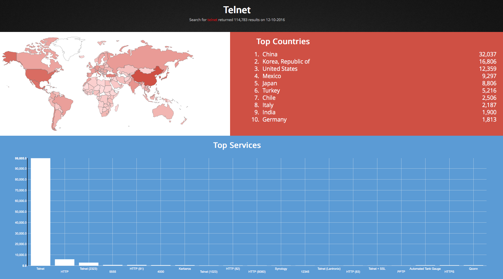503x279 pixels.
Task: Click the Telnet page title
Action: [x=237, y=10]
